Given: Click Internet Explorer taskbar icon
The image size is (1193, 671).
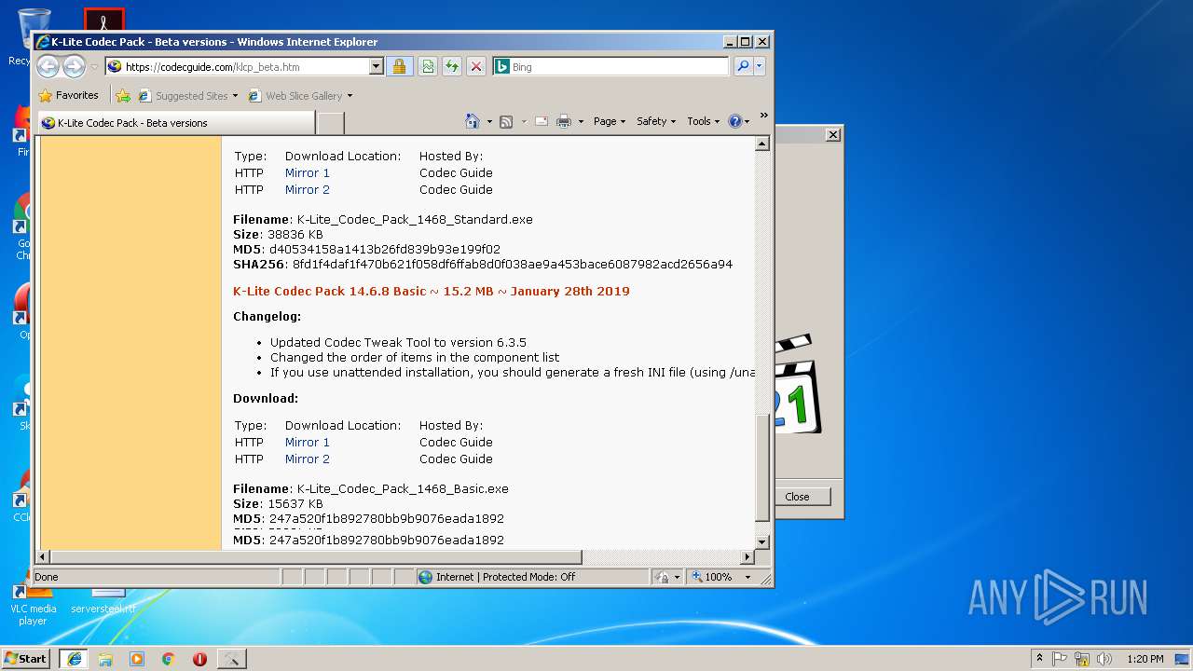Looking at the screenshot, I should 74,659.
